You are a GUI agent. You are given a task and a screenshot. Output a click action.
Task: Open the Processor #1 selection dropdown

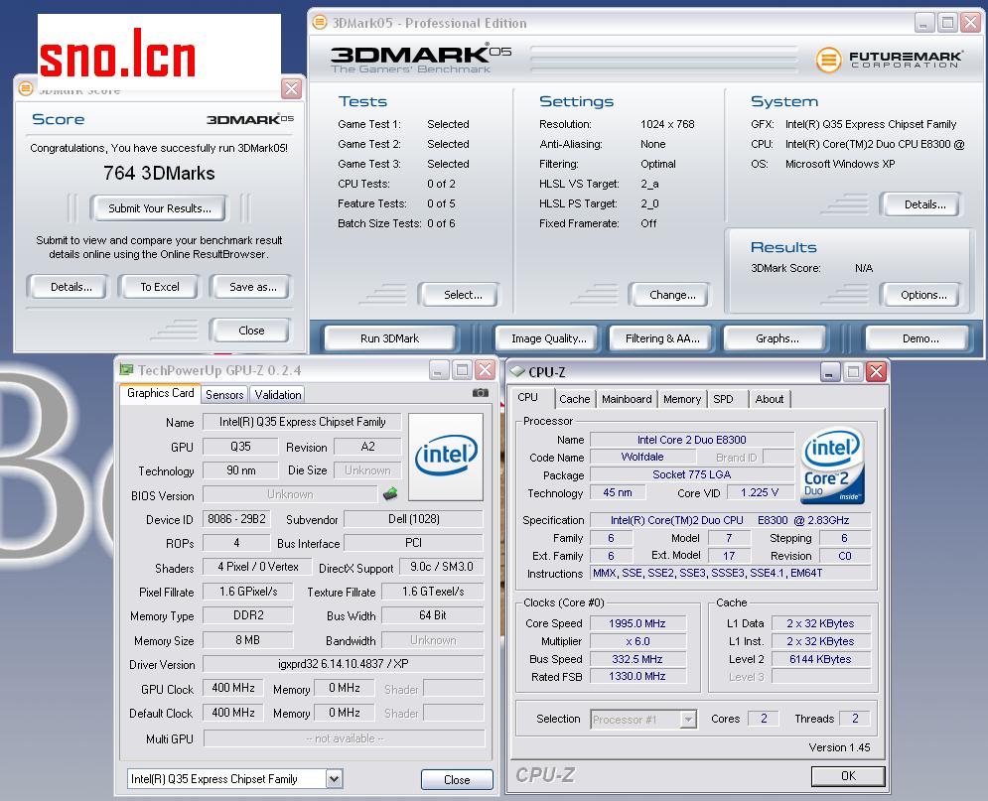tap(689, 719)
